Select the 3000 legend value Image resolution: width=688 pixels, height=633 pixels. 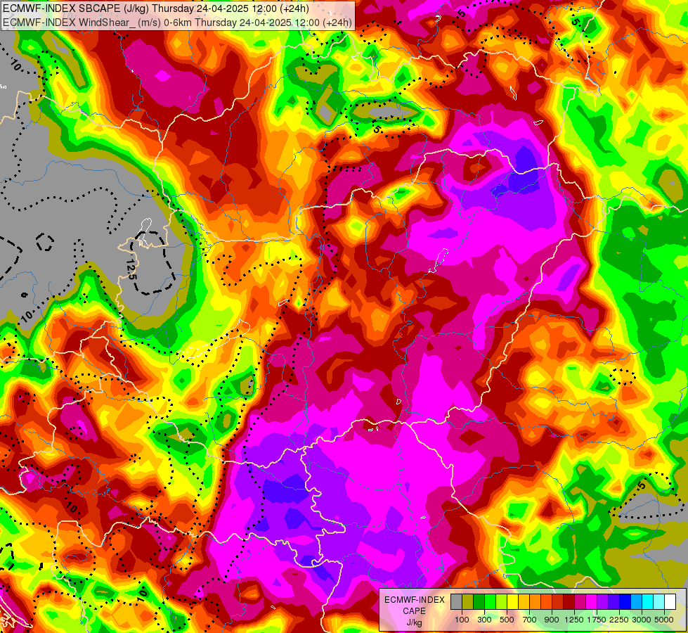click(x=642, y=620)
